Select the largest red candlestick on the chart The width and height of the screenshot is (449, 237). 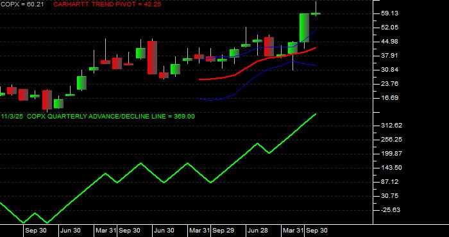point(153,58)
